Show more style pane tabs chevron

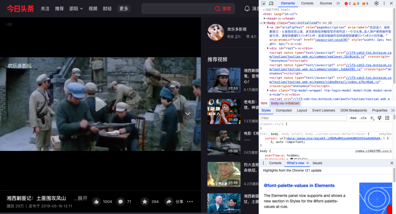click(x=393, y=110)
